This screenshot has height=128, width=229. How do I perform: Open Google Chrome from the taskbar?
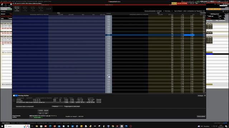[x=113, y=126]
